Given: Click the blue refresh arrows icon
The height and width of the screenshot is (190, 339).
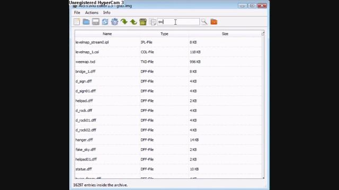Looking at the screenshot, I should coord(105,22).
